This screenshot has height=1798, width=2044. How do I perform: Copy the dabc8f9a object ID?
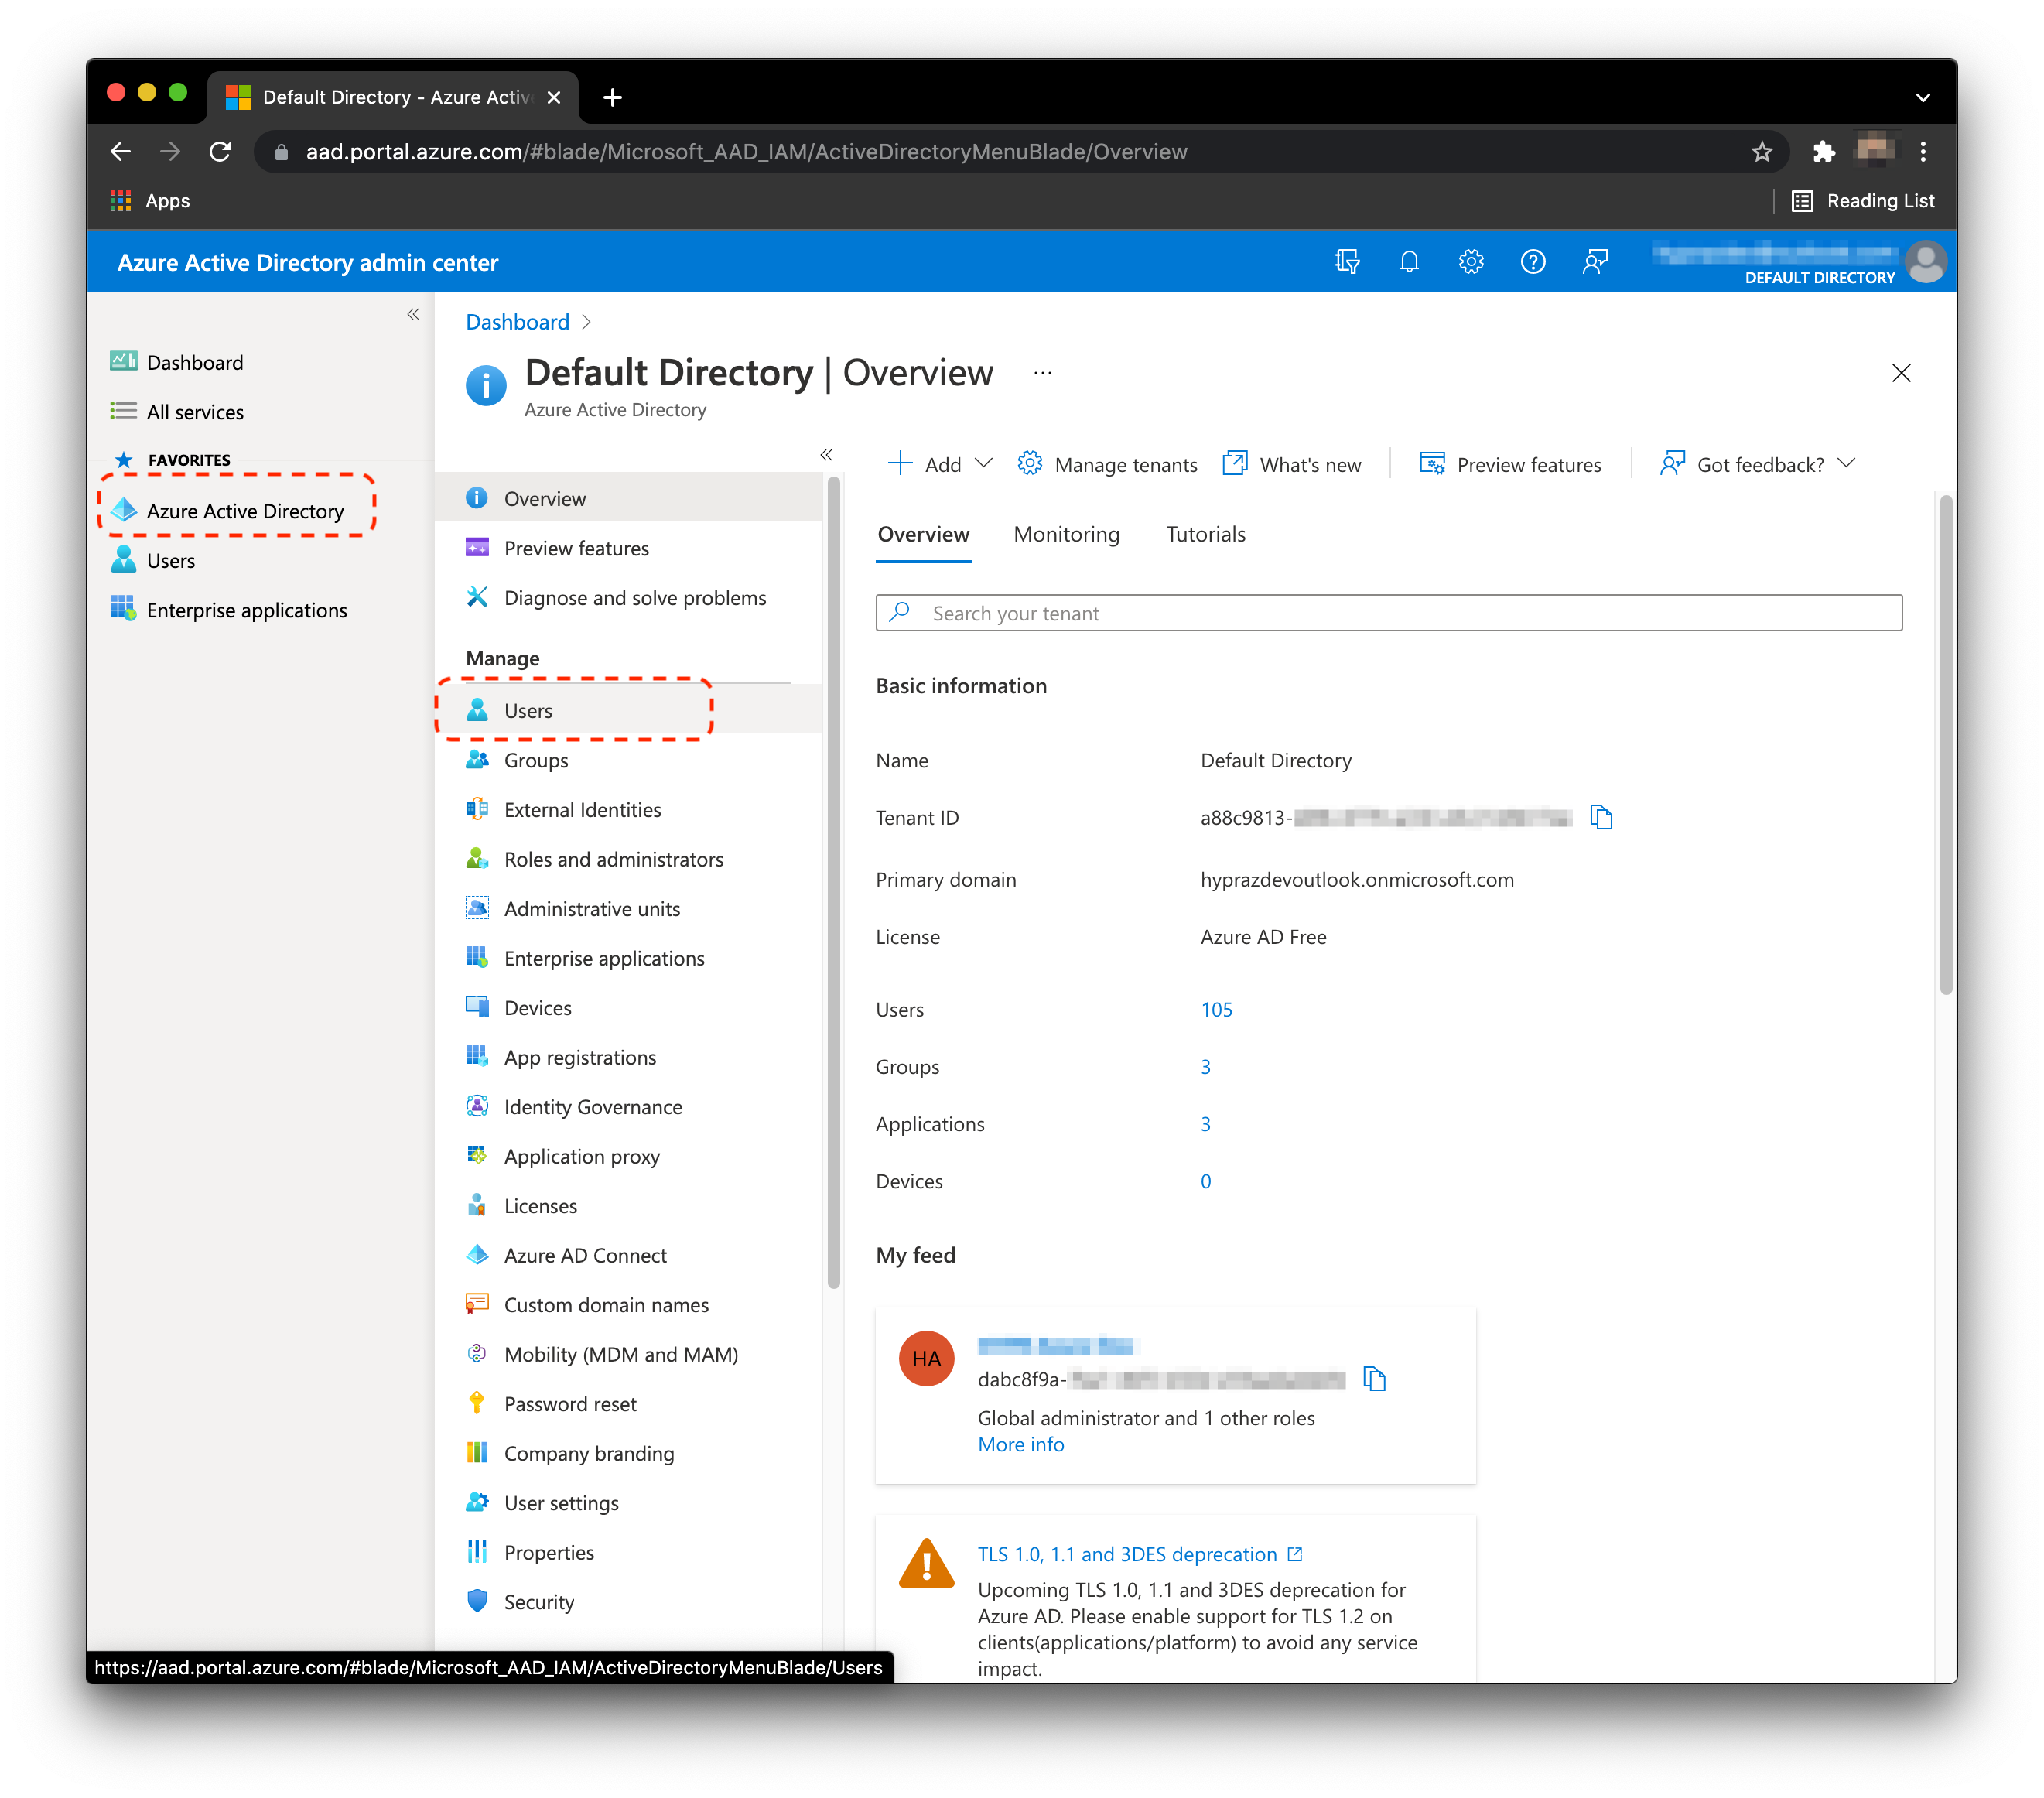pyautogui.click(x=1375, y=1379)
